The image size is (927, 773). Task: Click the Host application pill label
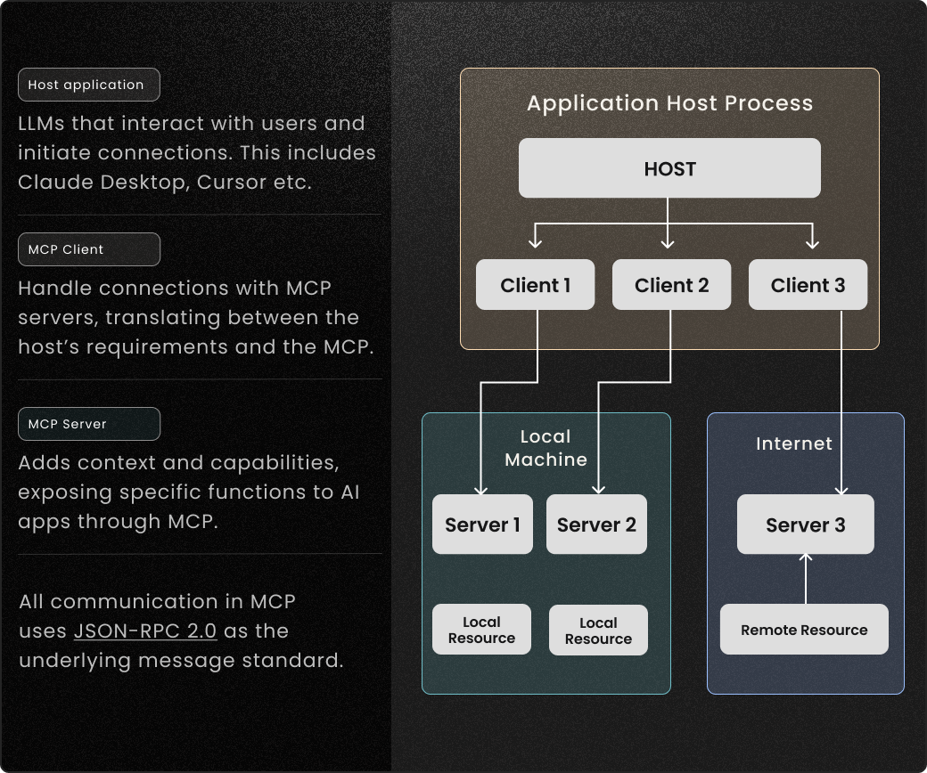click(x=88, y=85)
